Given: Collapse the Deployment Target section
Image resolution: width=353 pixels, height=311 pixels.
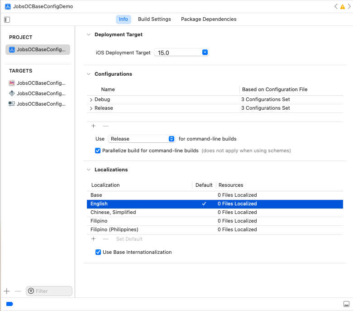Looking at the screenshot, I should click(x=89, y=34).
